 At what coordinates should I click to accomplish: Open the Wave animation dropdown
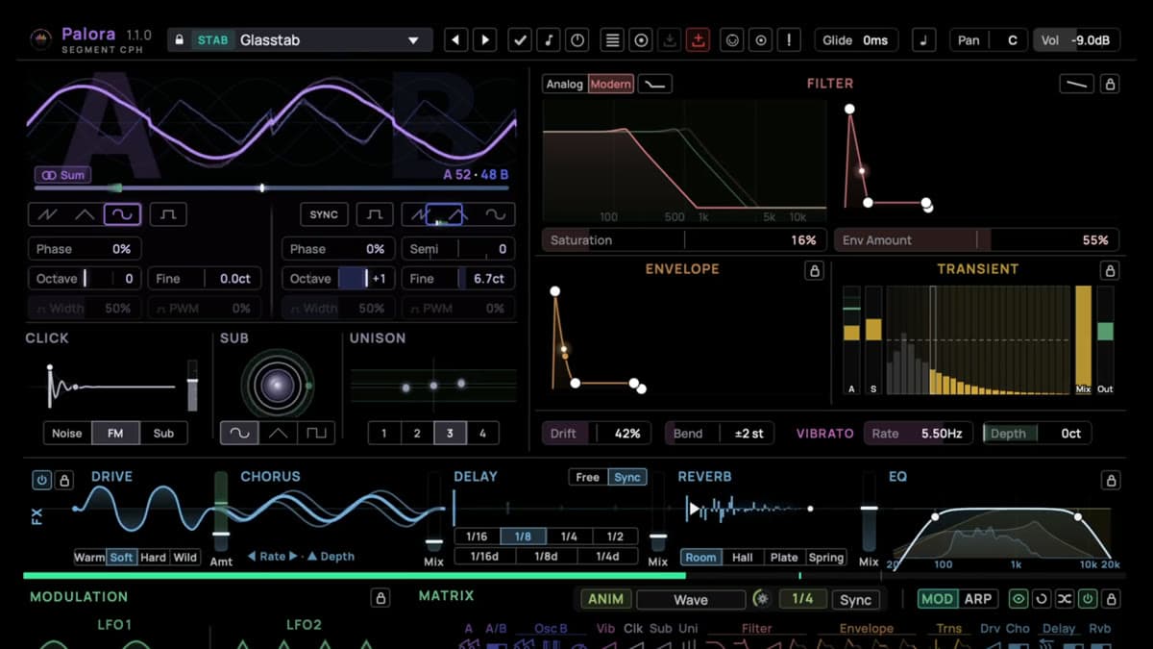click(691, 599)
